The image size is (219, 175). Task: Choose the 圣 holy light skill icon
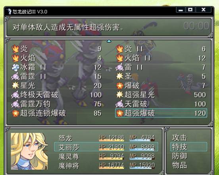point(120,76)
